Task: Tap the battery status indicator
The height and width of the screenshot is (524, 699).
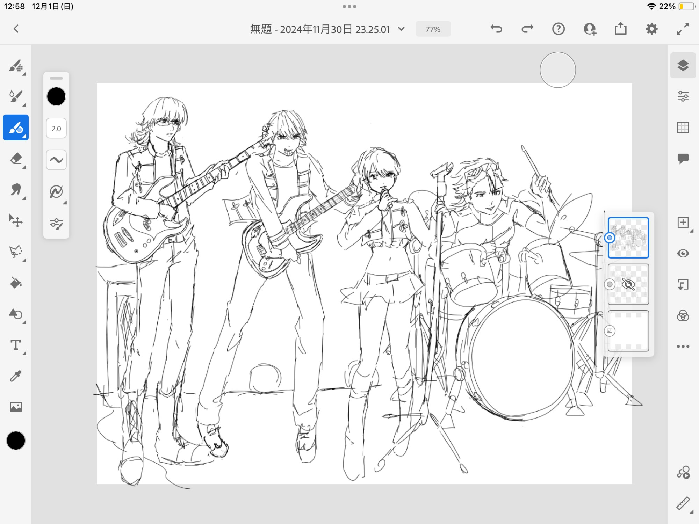Action: pos(687,6)
